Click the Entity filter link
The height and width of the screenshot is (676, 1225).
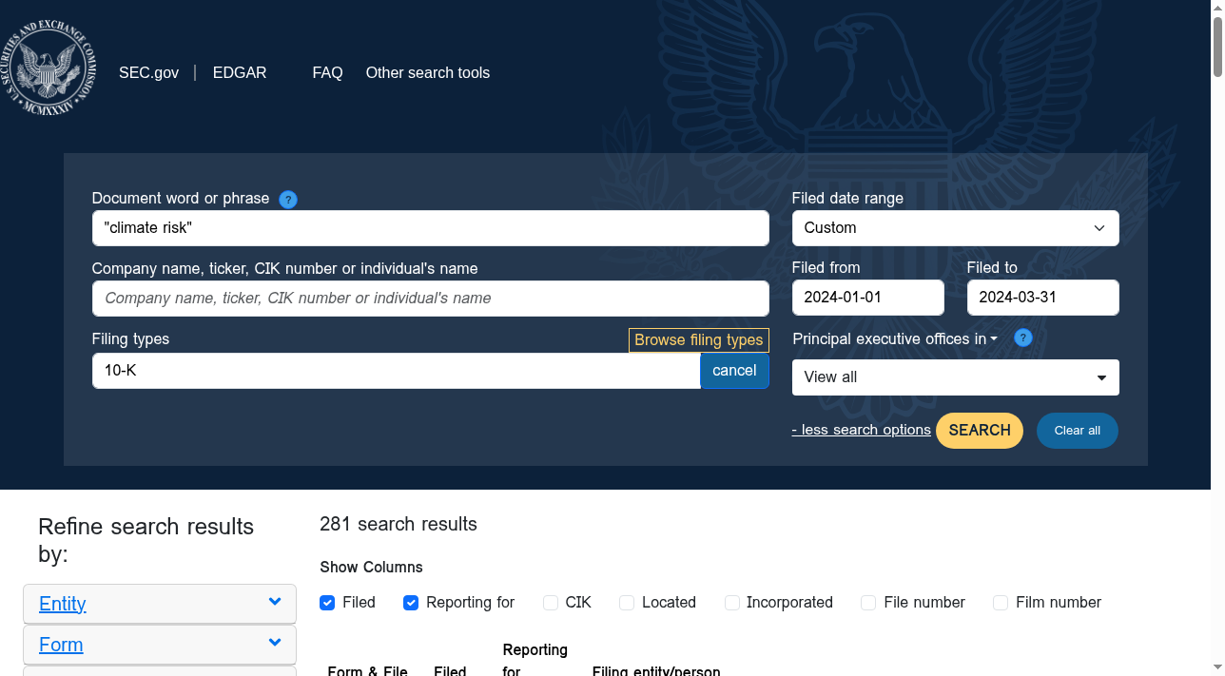[63, 604]
